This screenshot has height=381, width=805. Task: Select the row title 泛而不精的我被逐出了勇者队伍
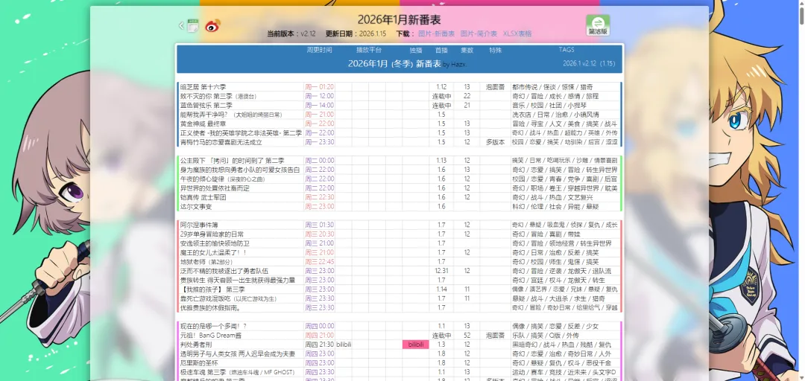pos(224,271)
